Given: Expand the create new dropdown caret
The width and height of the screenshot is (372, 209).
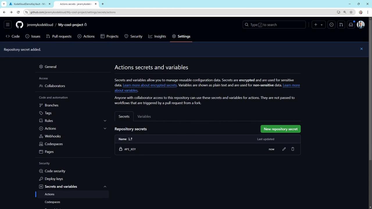Looking at the screenshot, I should (x=321, y=25).
